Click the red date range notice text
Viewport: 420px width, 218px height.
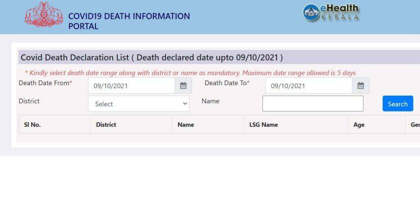tap(190, 73)
